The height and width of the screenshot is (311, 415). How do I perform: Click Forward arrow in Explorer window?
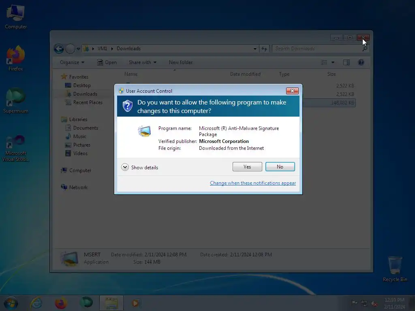click(70, 49)
